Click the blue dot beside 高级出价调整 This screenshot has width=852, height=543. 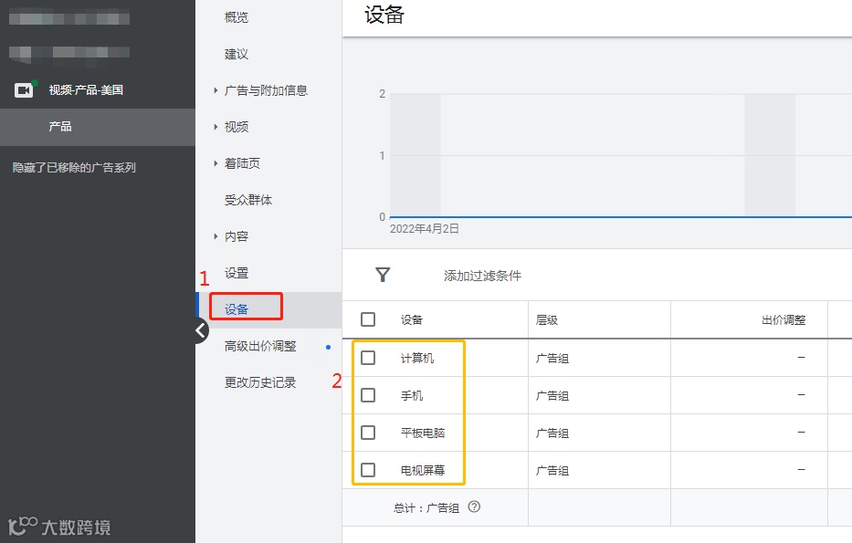tap(328, 347)
